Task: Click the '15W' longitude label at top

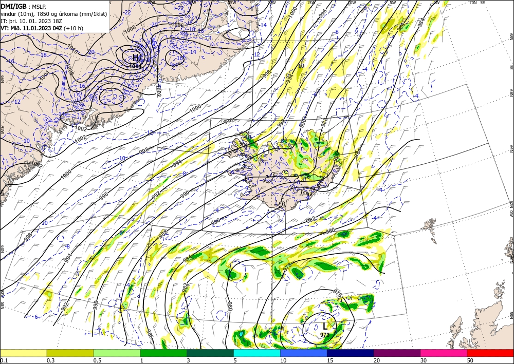Action: coord(311,3)
